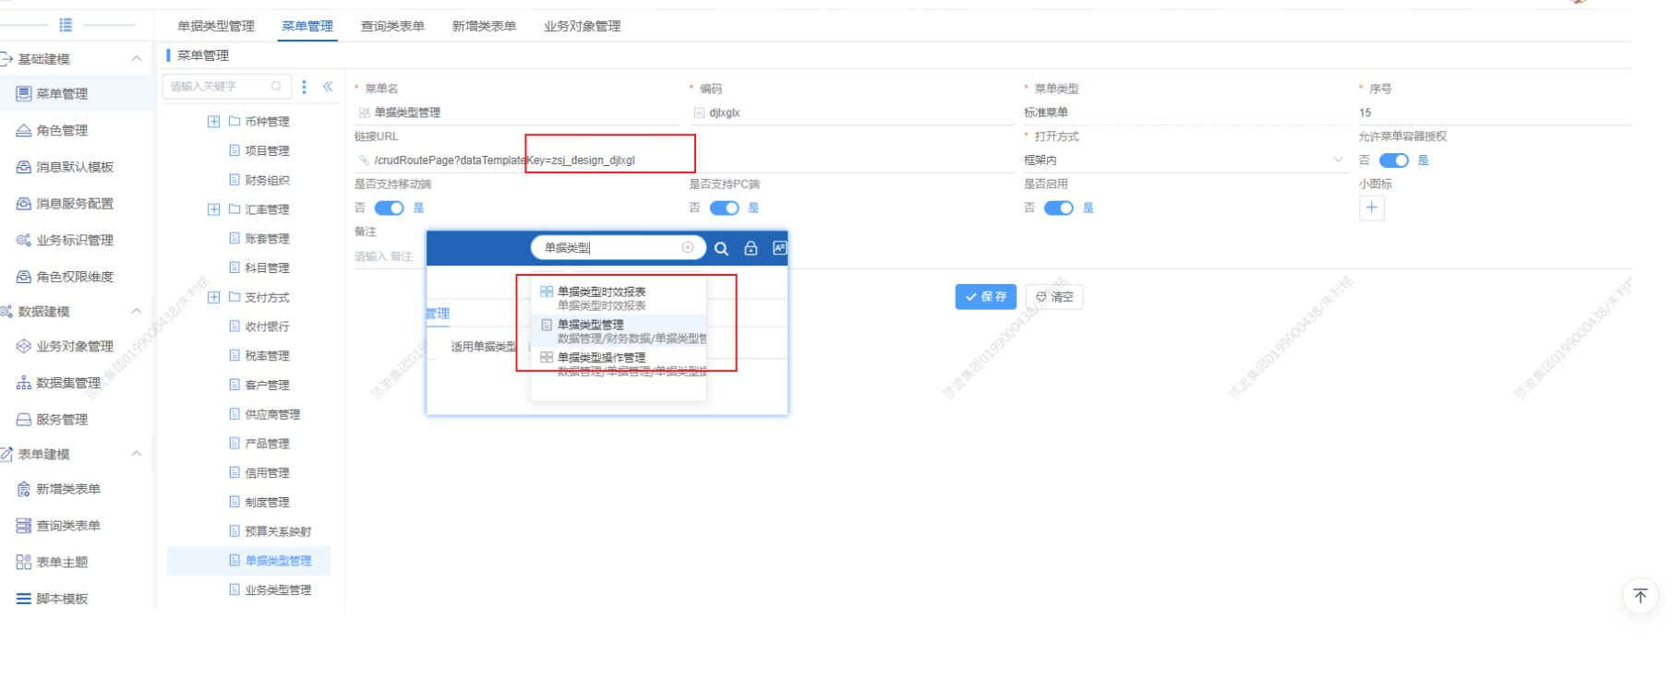Select 科目管理 in the tree
1672x677 pixels.
click(267, 267)
